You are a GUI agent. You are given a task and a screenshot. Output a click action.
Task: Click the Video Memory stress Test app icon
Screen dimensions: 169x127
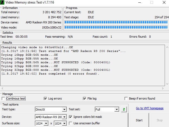[2, 2]
